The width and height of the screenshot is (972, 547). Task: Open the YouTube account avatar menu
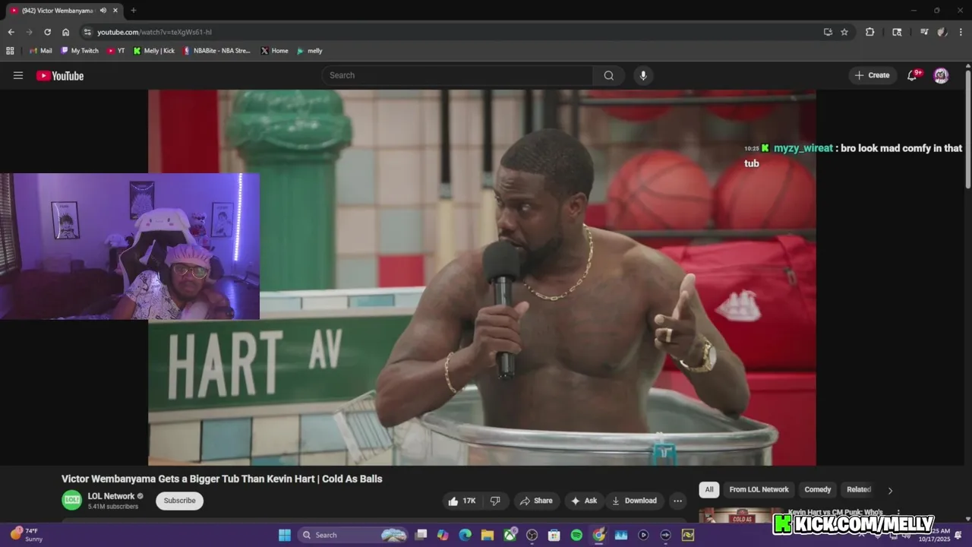941,75
